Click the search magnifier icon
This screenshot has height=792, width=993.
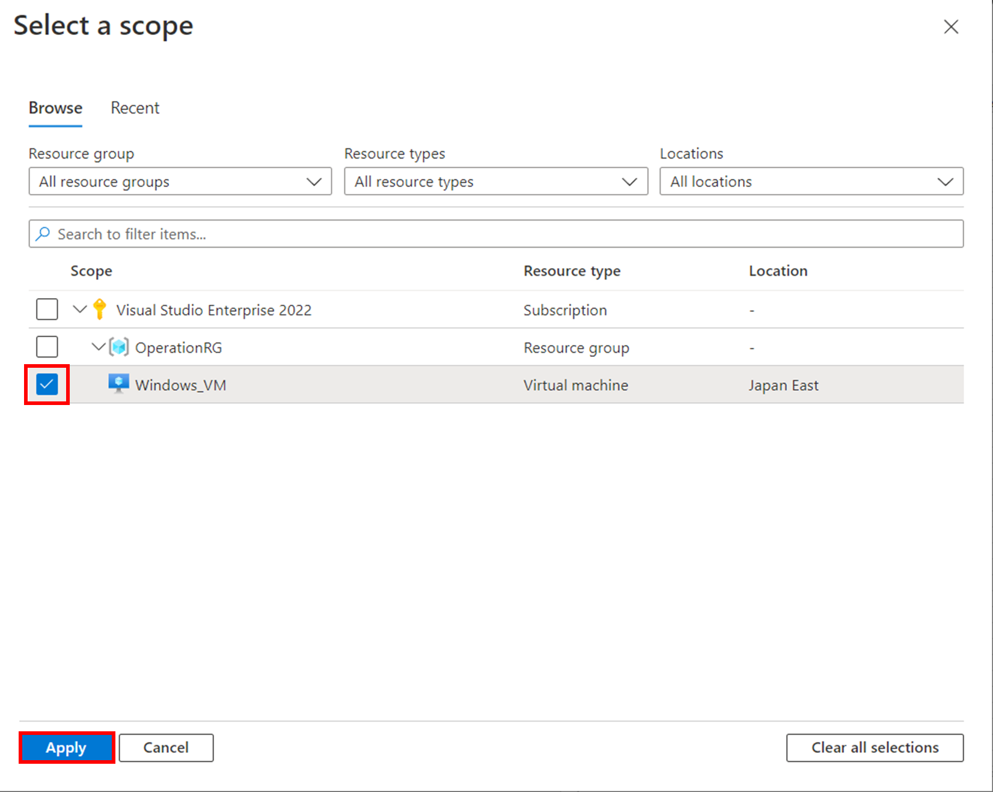(x=43, y=234)
